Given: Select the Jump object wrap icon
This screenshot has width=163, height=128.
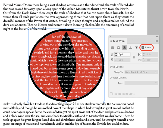Looking at the screenshot, I should 131,47.
